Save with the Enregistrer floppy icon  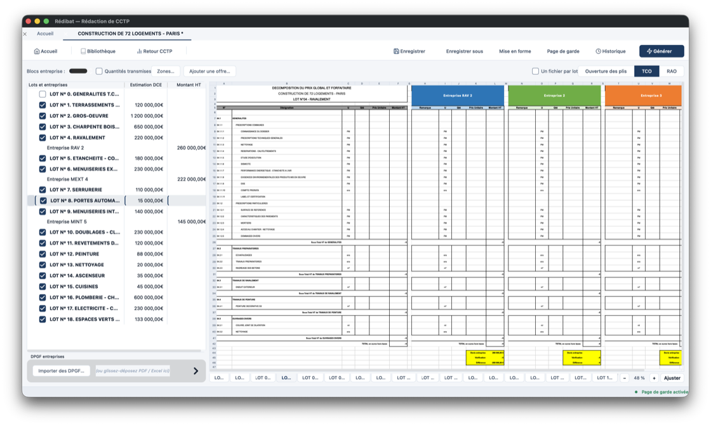click(396, 51)
